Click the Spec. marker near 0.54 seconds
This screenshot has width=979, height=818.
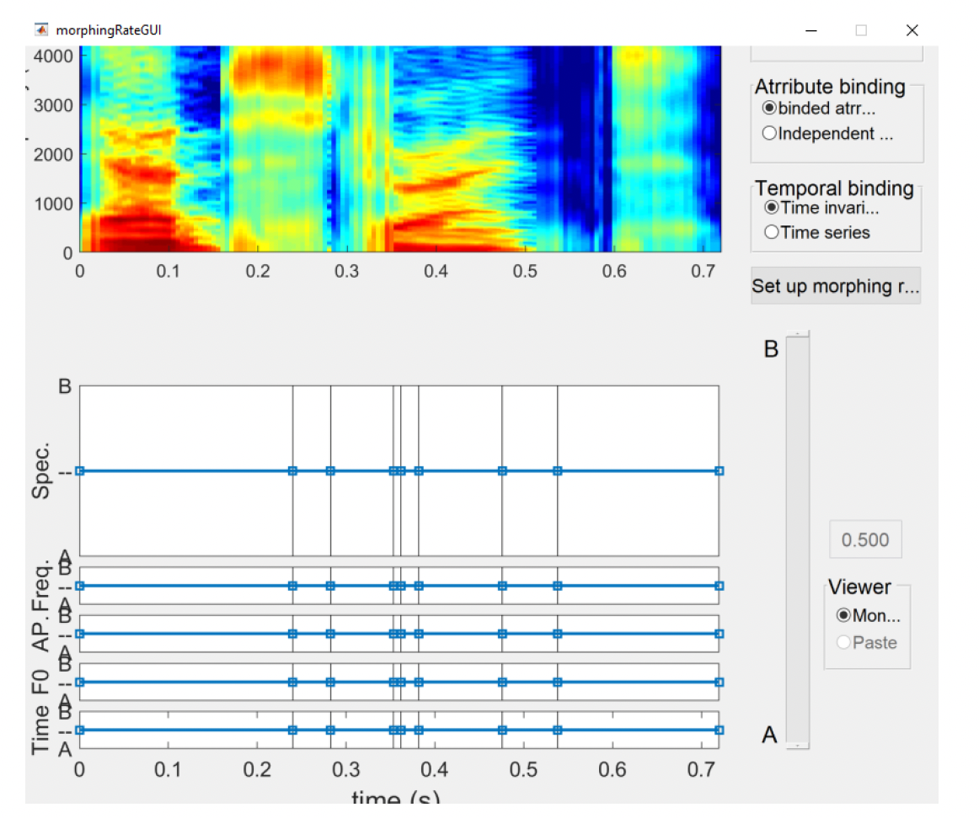coord(558,471)
